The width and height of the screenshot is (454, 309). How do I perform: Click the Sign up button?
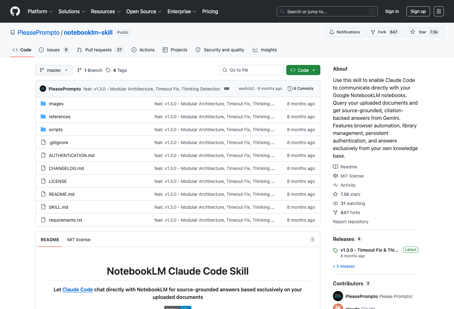pyautogui.click(x=418, y=11)
